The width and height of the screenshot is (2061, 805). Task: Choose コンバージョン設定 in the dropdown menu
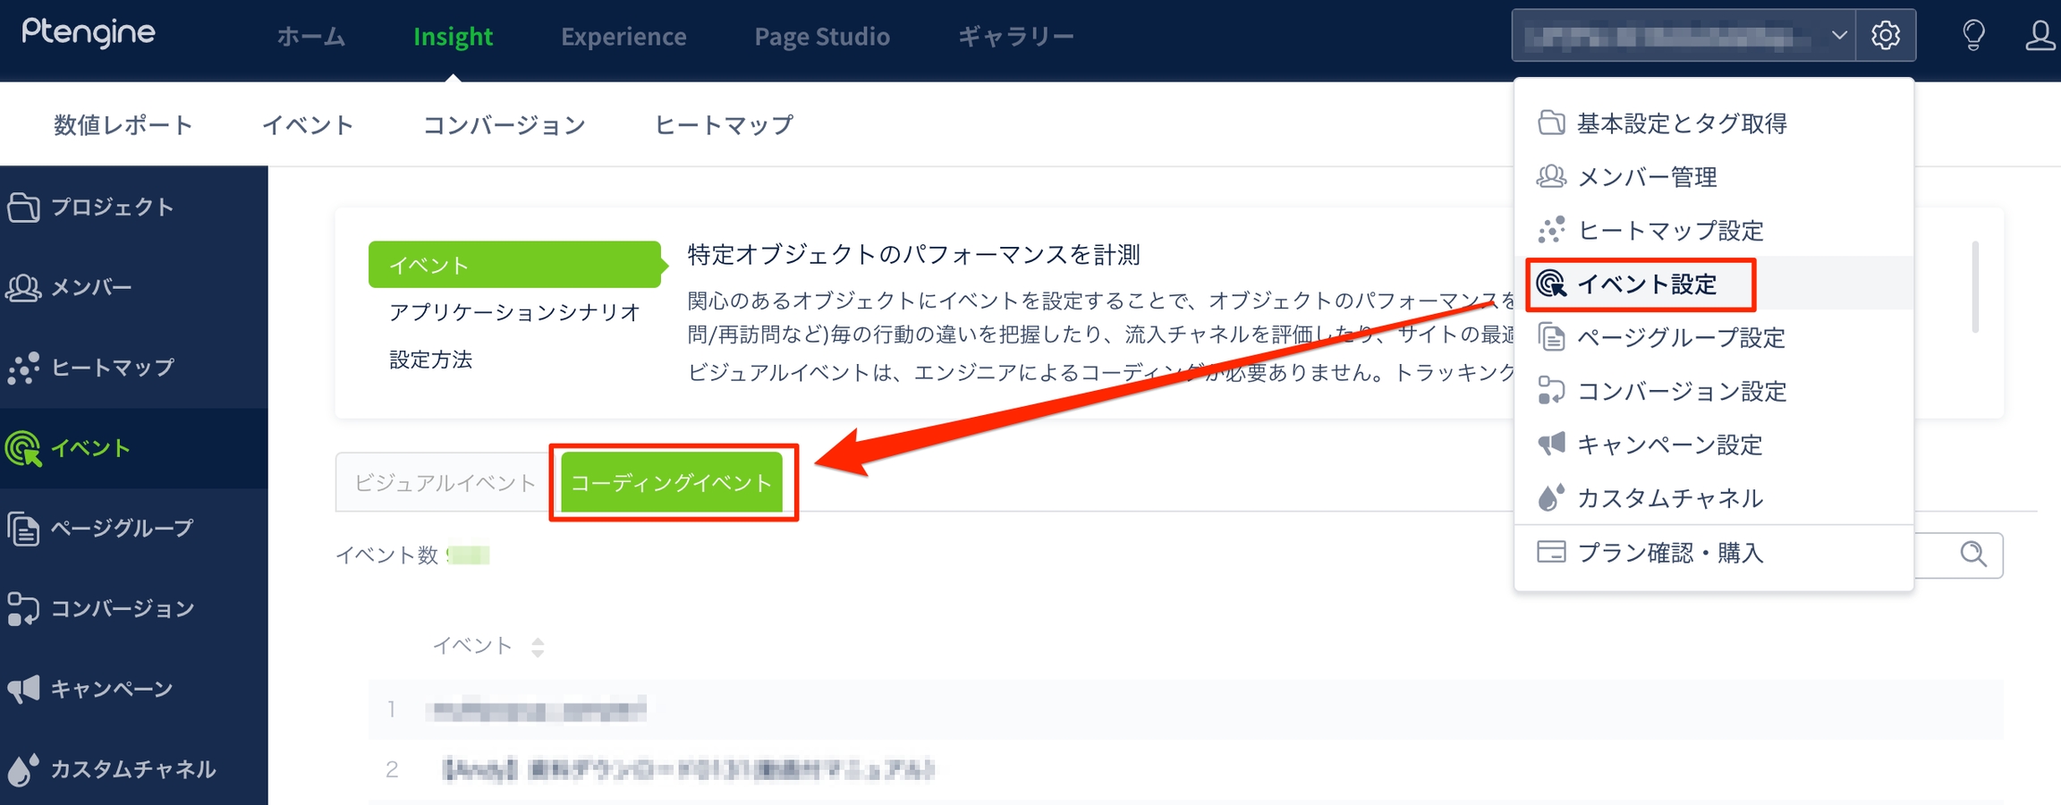coord(1680,392)
